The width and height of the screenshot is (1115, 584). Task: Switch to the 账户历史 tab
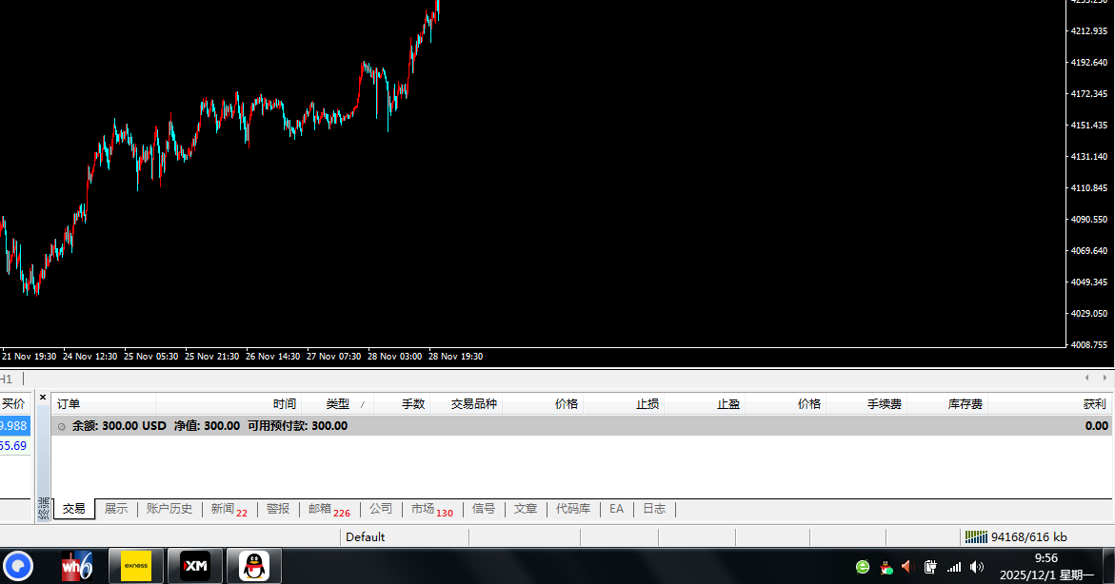(x=169, y=509)
